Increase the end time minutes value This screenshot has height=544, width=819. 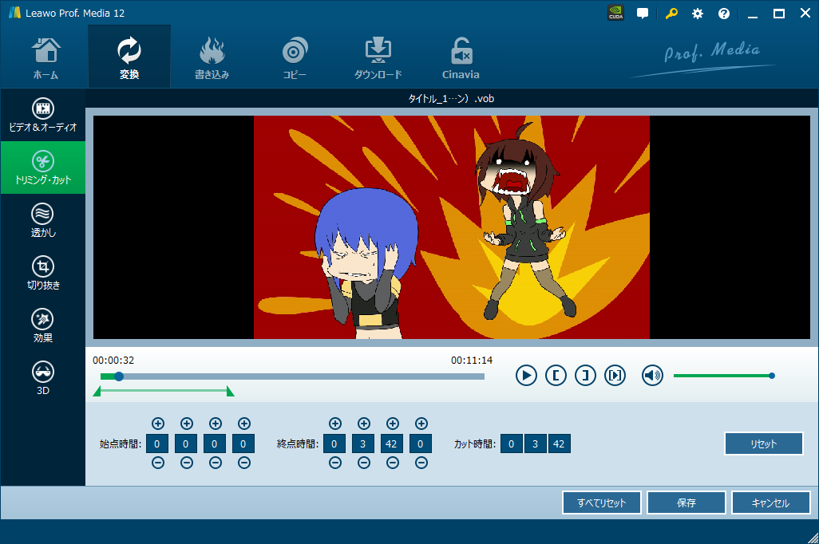point(364,424)
